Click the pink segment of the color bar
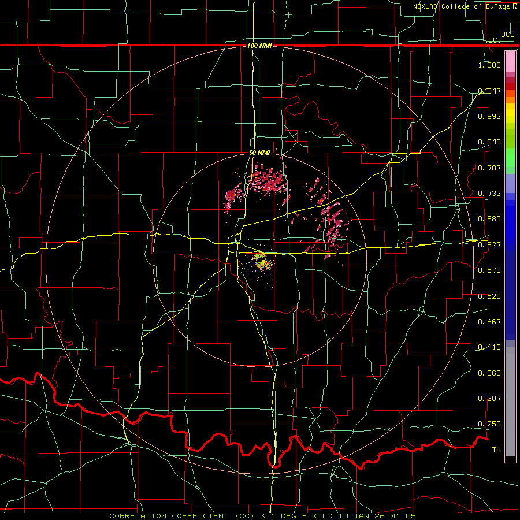This screenshot has height=520, width=520. [510, 61]
